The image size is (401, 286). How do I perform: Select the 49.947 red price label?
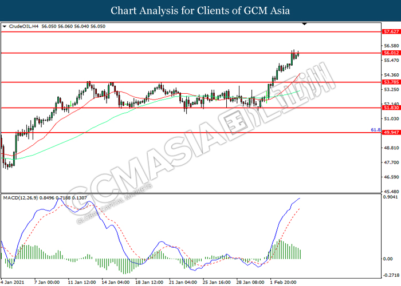coord(391,132)
